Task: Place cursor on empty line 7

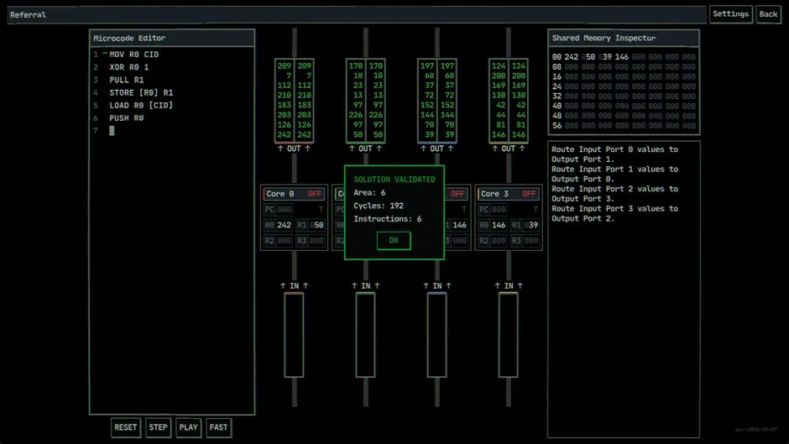Action: click(112, 131)
